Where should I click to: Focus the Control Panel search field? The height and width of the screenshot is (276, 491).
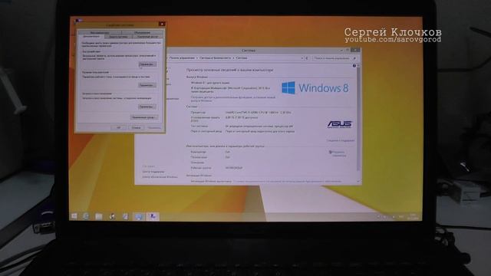point(334,58)
